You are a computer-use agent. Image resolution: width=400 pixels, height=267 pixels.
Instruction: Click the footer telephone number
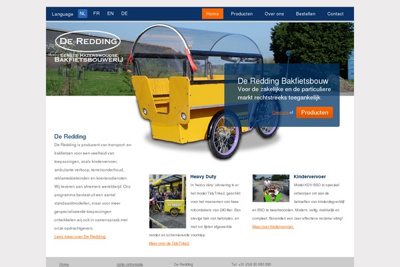click(x=251, y=264)
